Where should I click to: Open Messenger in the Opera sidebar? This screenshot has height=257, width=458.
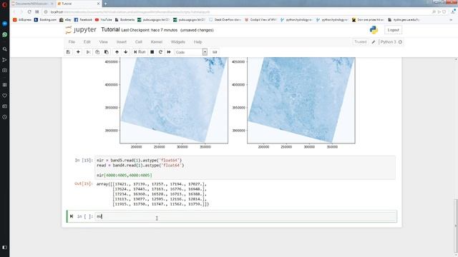(5, 24)
